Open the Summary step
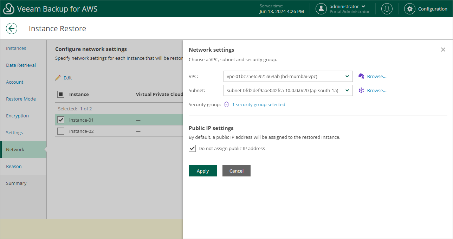Image resolution: width=453 pixels, height=239 pixels. pos(16,183)
